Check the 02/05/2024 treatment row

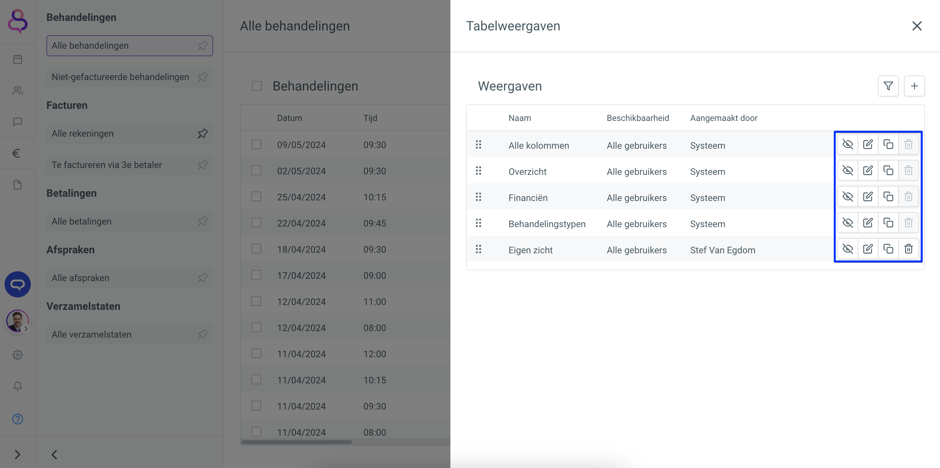256,171
